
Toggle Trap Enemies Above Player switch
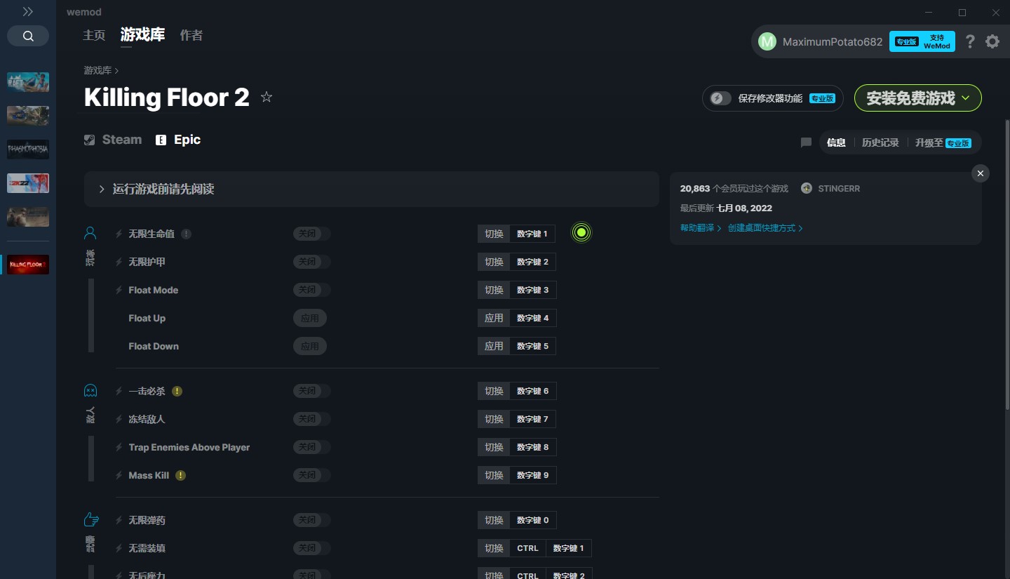[x=312, y=447]
